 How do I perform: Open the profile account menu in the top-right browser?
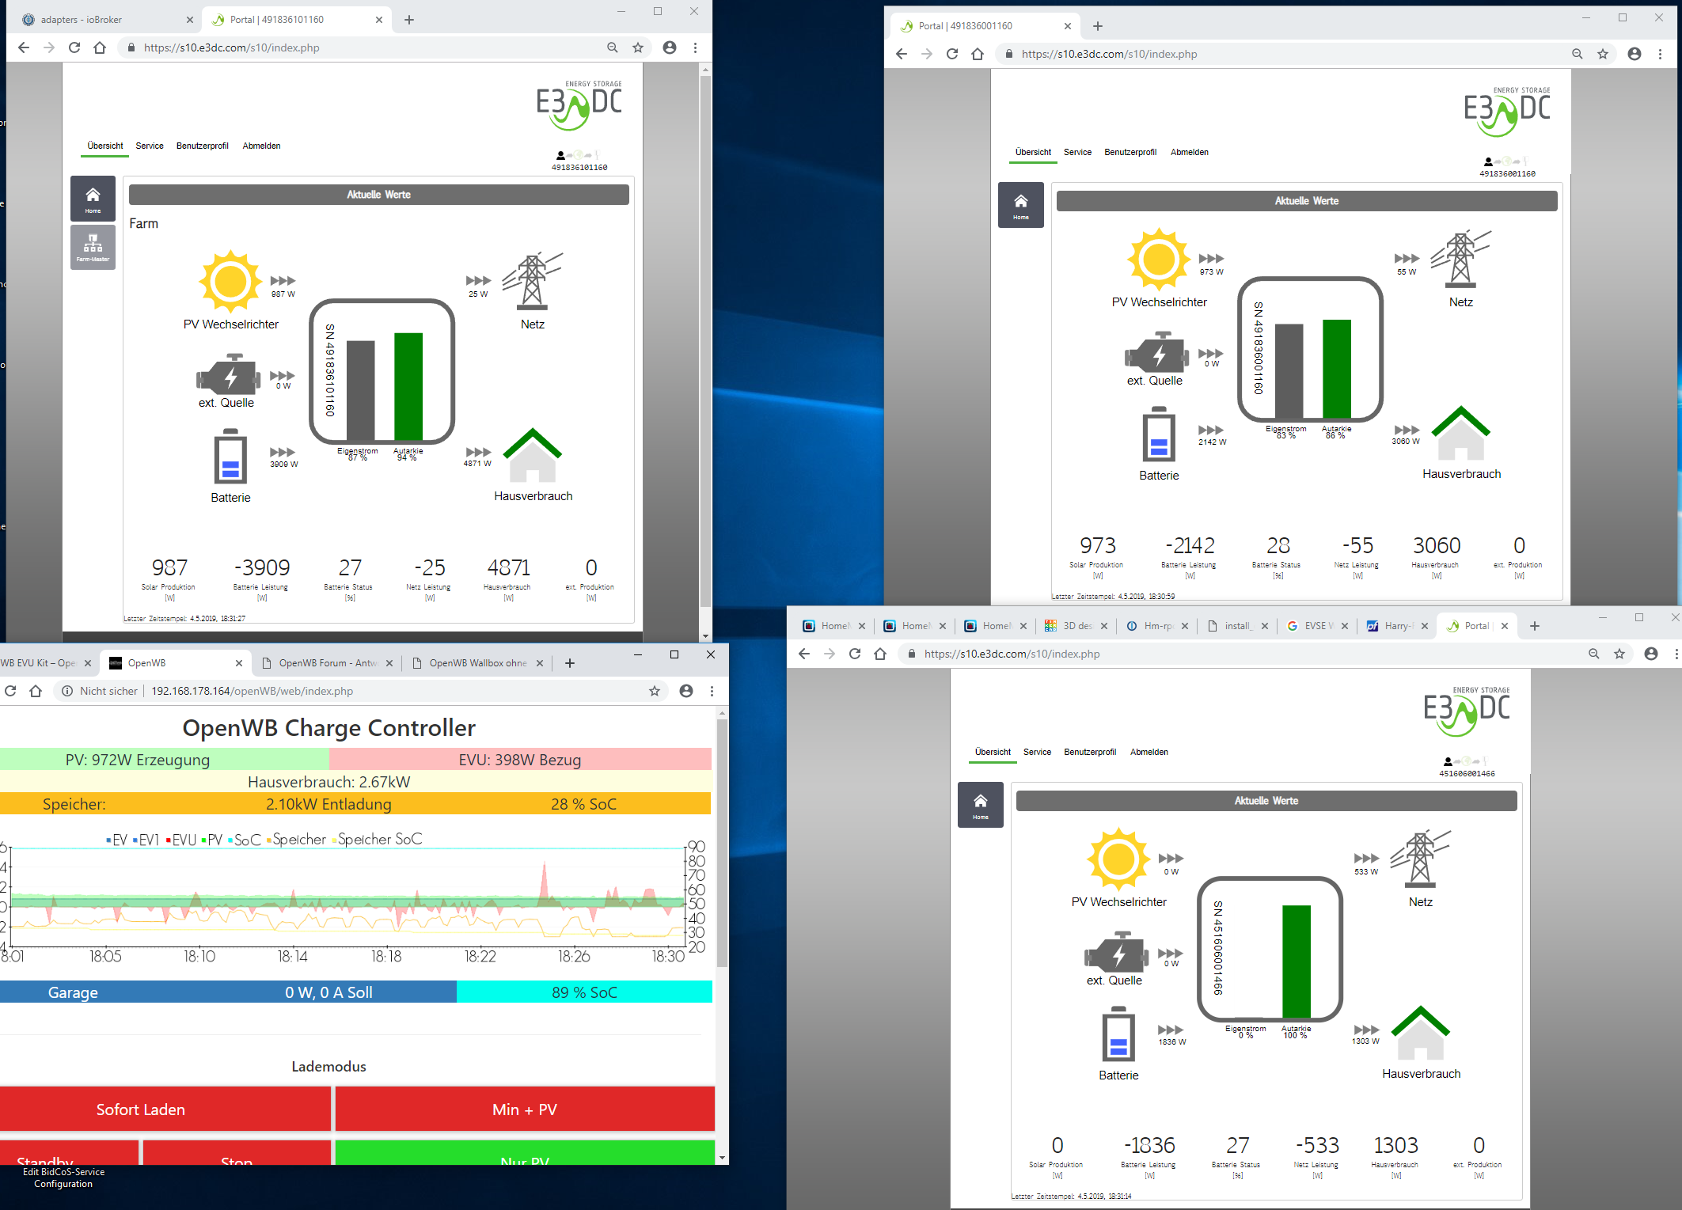[x=1635, y=54]
